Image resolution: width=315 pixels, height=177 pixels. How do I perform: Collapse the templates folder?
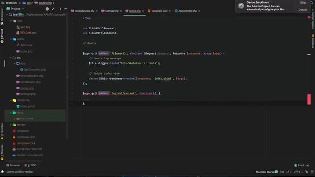11,100
